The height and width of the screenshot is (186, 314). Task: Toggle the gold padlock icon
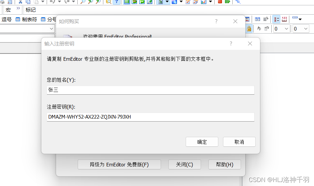point(249,29)
